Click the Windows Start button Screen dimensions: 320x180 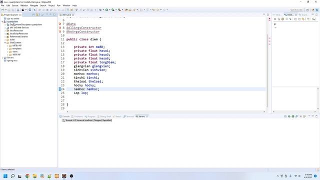tap(5, 176)
